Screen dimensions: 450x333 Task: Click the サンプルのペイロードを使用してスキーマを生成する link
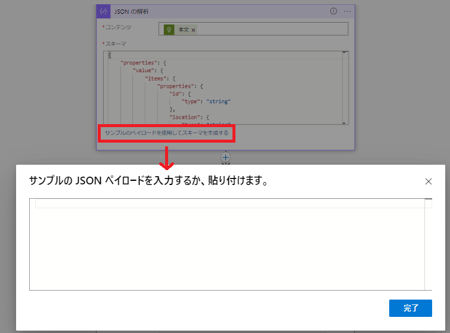(166, 132)
